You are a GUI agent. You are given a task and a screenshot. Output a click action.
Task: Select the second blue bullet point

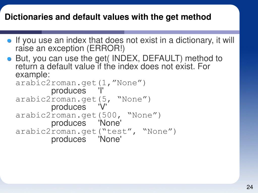click(x=9, y=59)
